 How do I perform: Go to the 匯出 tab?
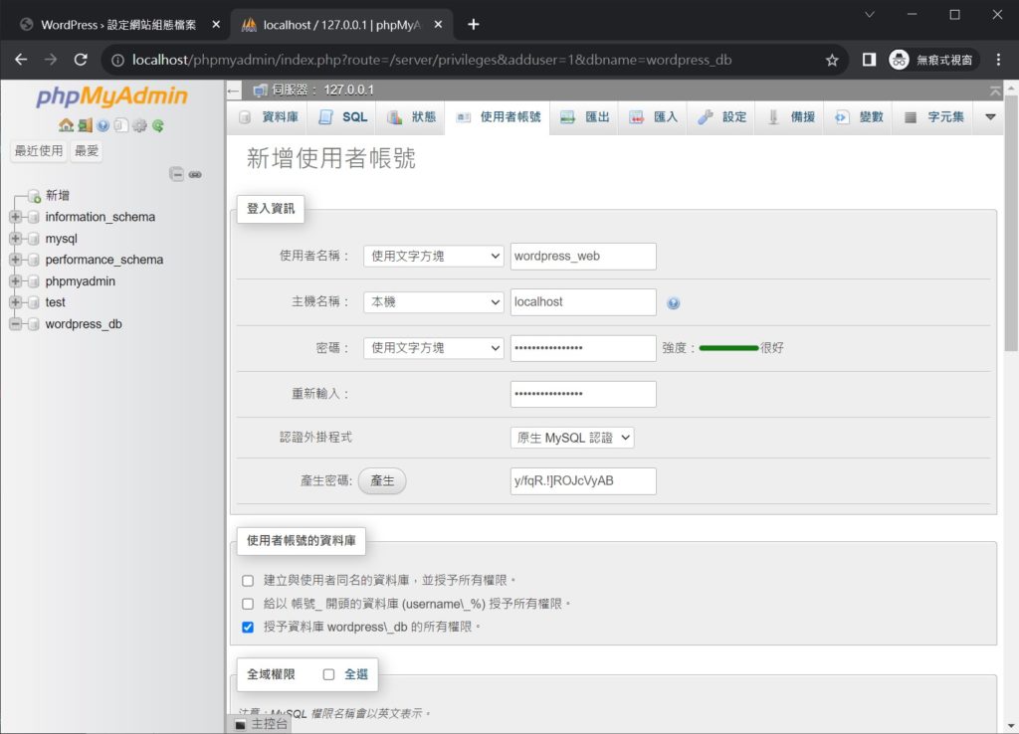pyautogui.click(x=585, y=117)
